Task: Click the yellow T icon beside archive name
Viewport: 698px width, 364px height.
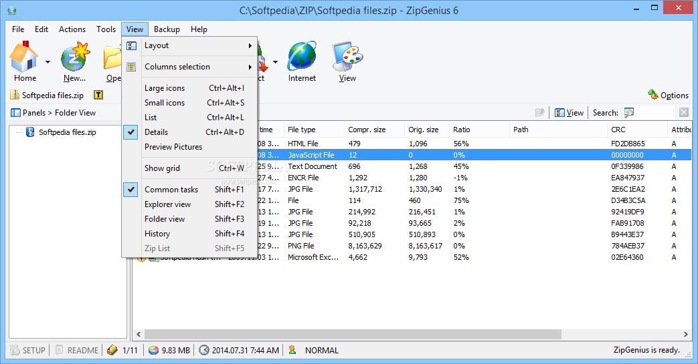Action: tap(98, 95)
